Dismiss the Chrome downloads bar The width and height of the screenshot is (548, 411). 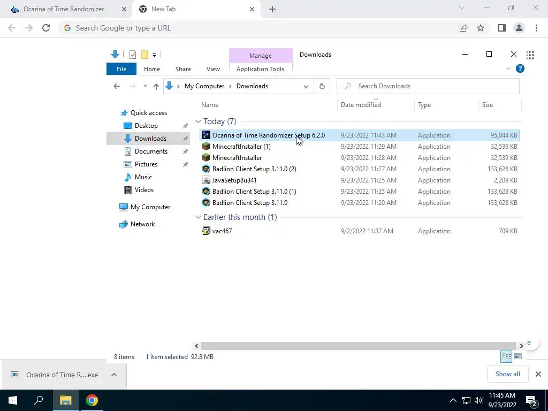(x=538, y=374)
